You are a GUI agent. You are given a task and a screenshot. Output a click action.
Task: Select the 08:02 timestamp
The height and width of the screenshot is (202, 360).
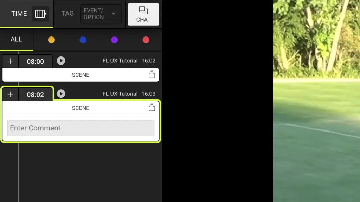click(36, 95)
